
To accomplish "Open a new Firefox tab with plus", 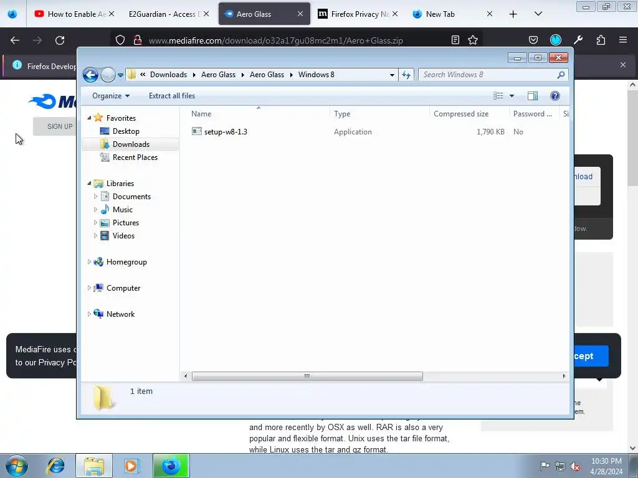I will click(x=513, y=14).
